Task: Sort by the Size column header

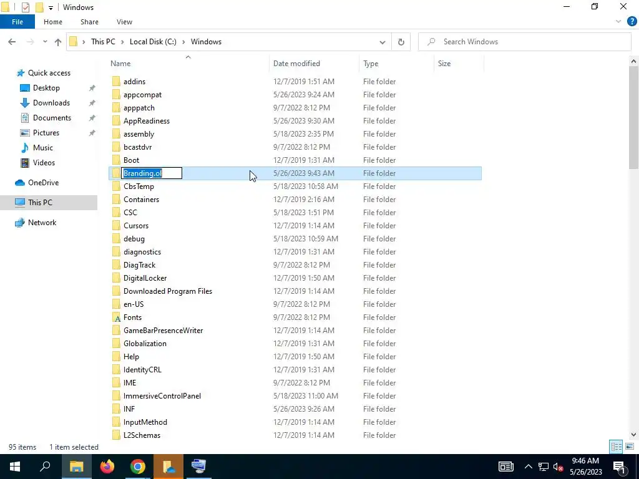Action: point(444,64)
